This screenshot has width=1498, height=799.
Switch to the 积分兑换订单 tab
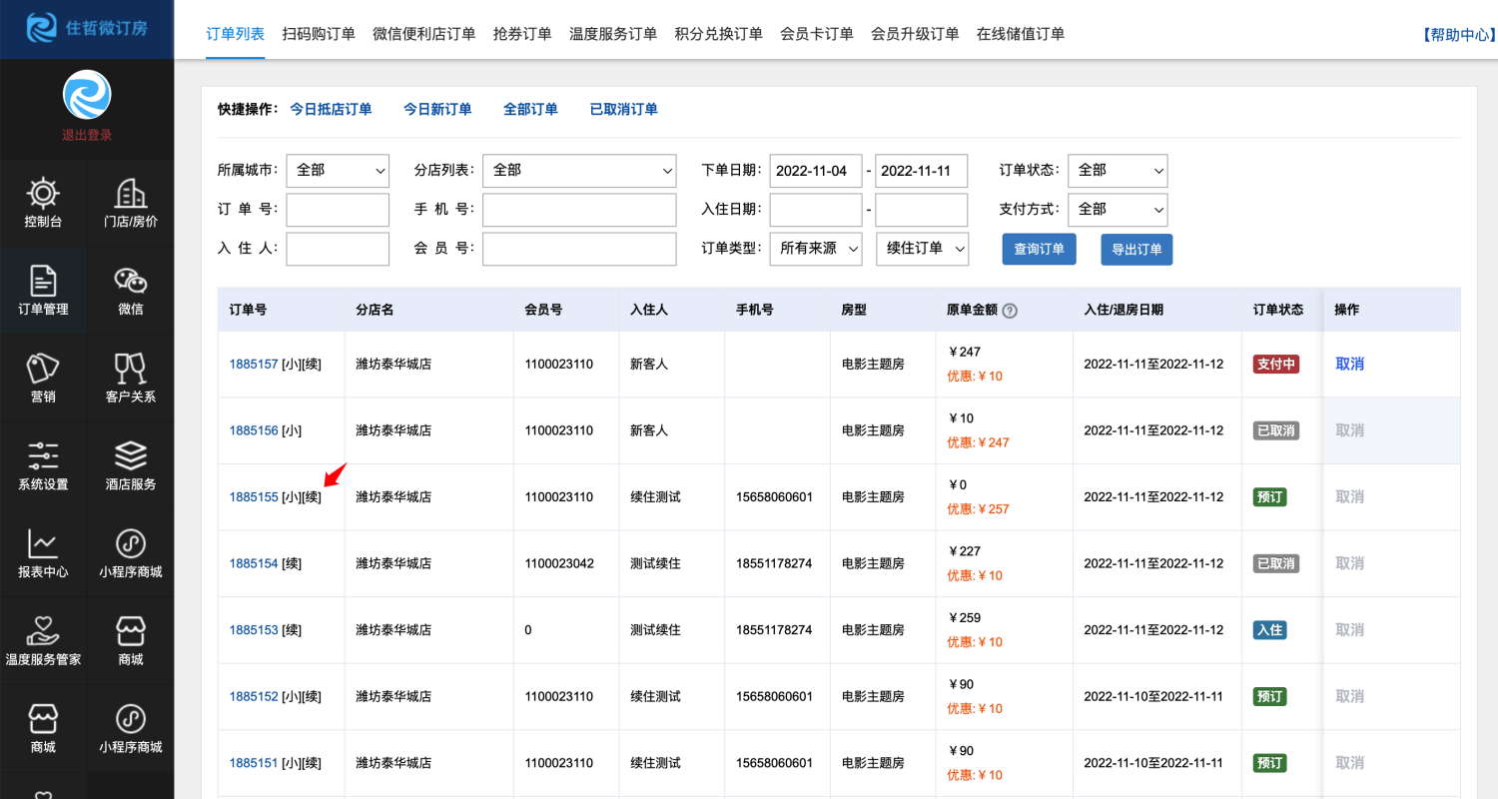(719, 33)
